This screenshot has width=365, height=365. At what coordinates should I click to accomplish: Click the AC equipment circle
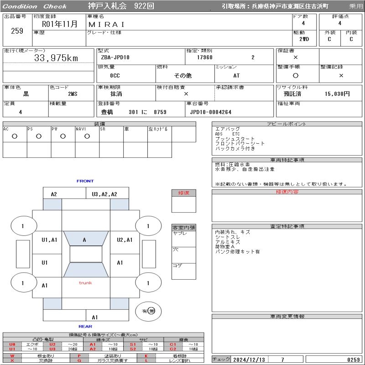click(x=15, y=136)
